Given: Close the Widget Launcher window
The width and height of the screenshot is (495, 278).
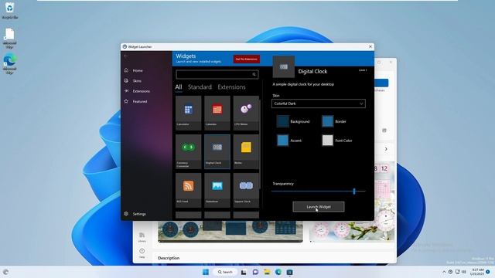Looking at the screenshot, I should point(370,46).
